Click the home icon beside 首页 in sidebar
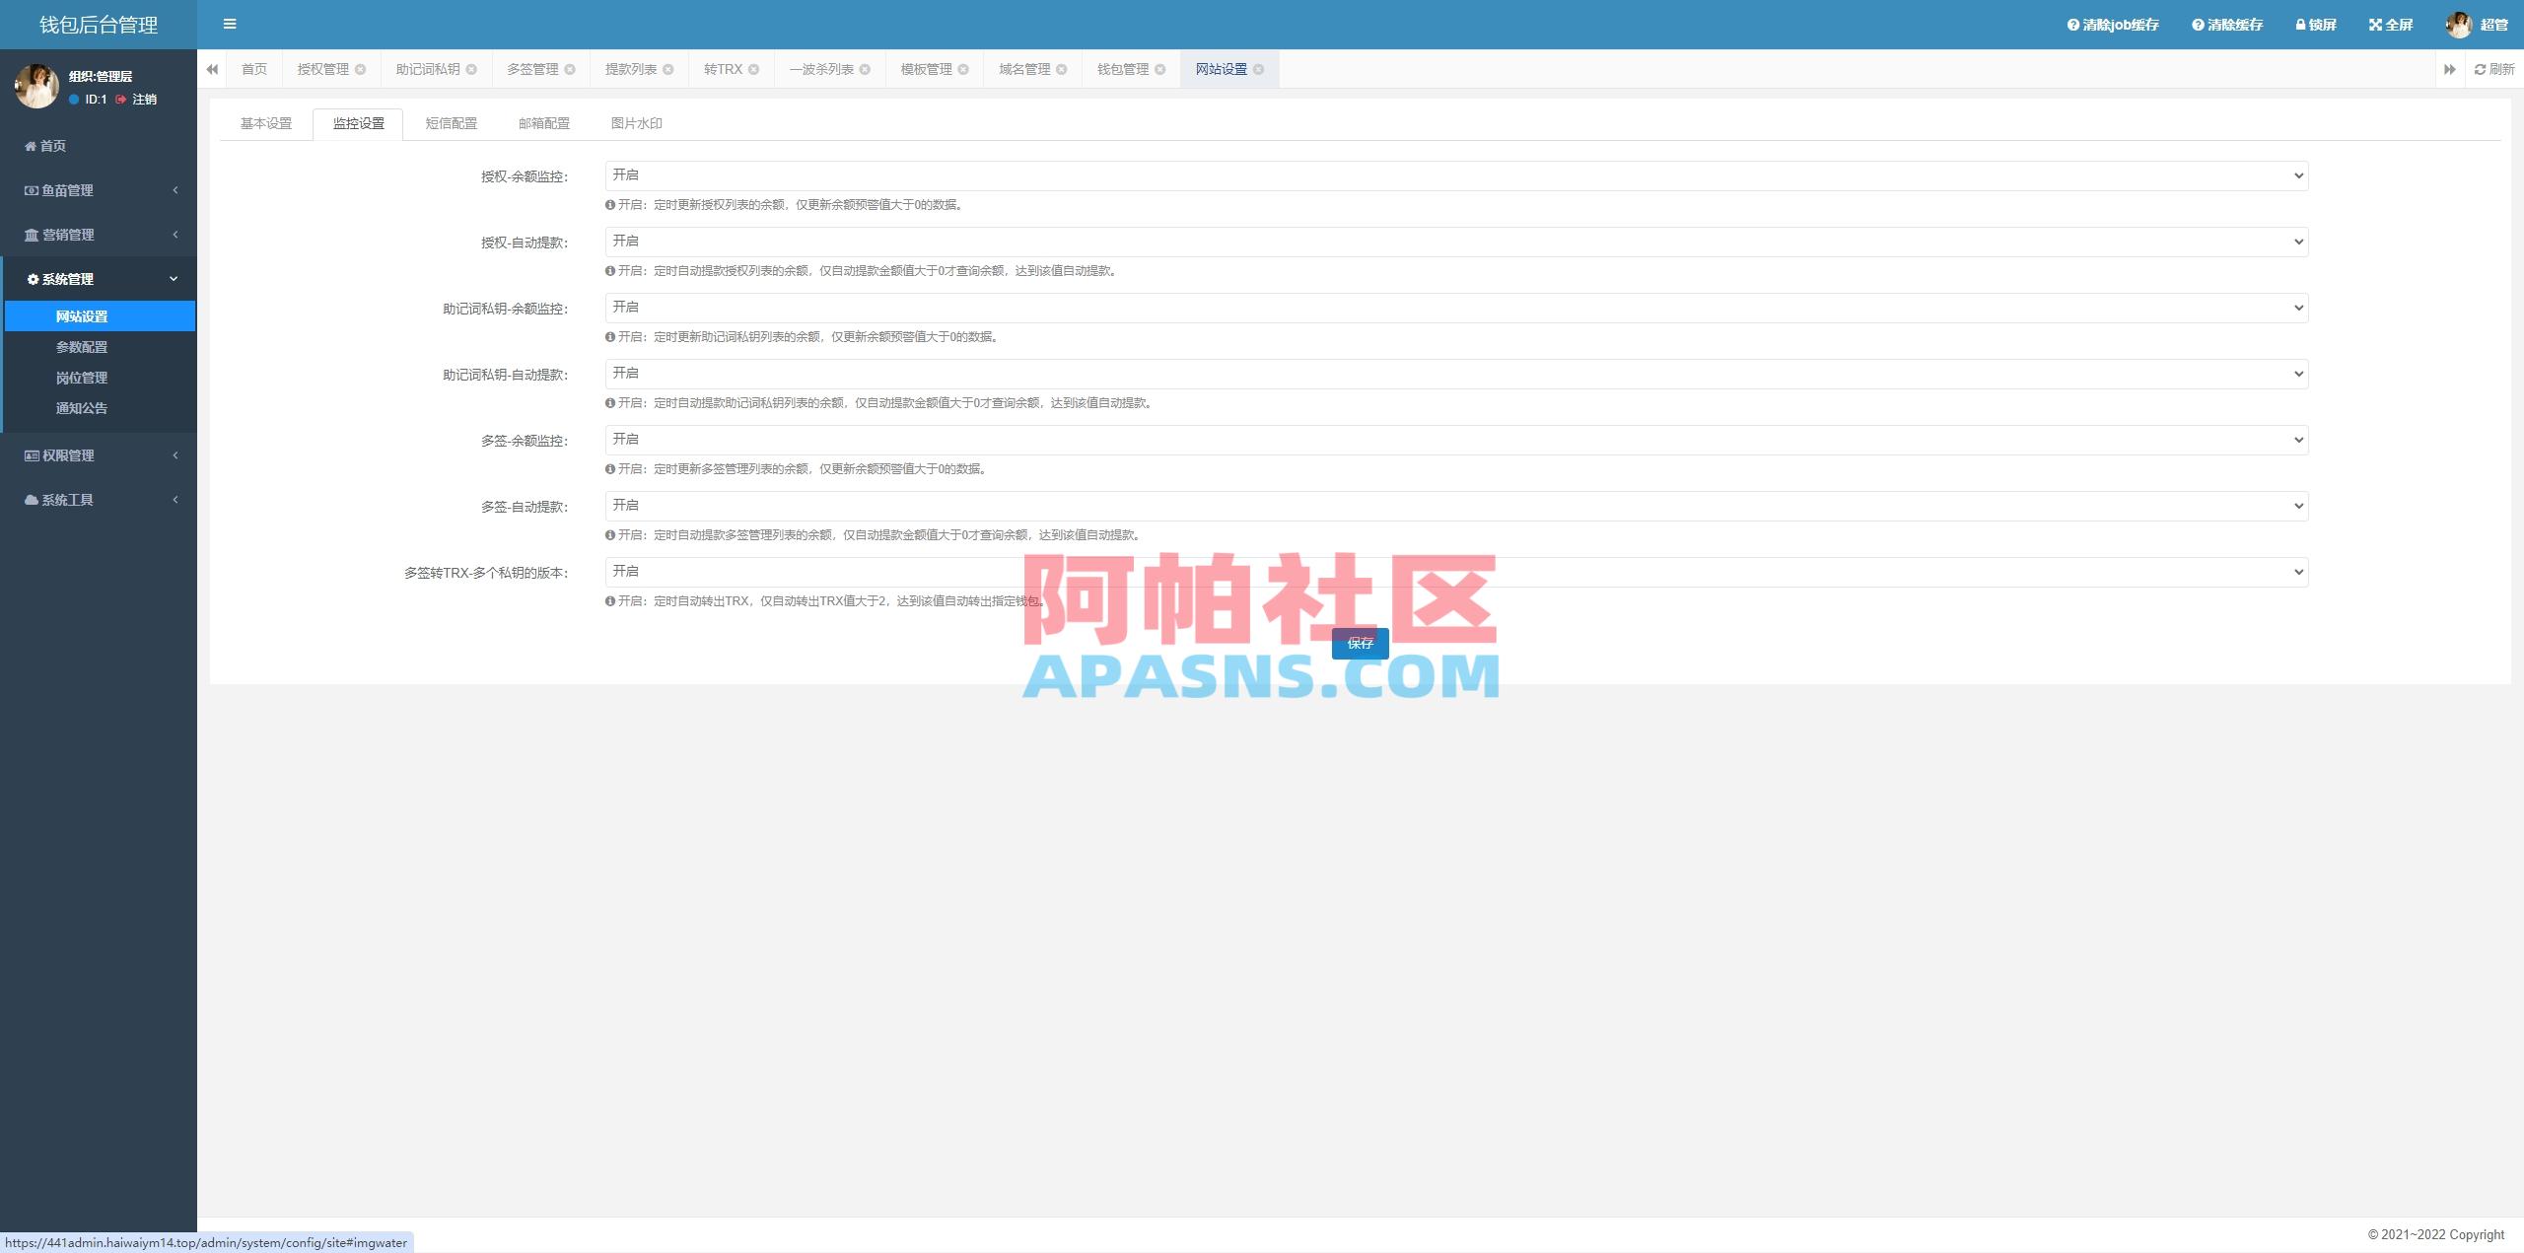 click(x=29, y=146)
